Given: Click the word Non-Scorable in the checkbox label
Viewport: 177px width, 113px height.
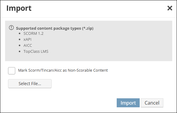Looking at the screenshot, I should pyautogui.click(x=80, y=70).
